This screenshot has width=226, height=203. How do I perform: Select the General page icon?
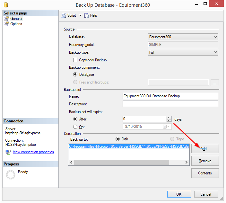pyautogui.click(x=7, y=19)
